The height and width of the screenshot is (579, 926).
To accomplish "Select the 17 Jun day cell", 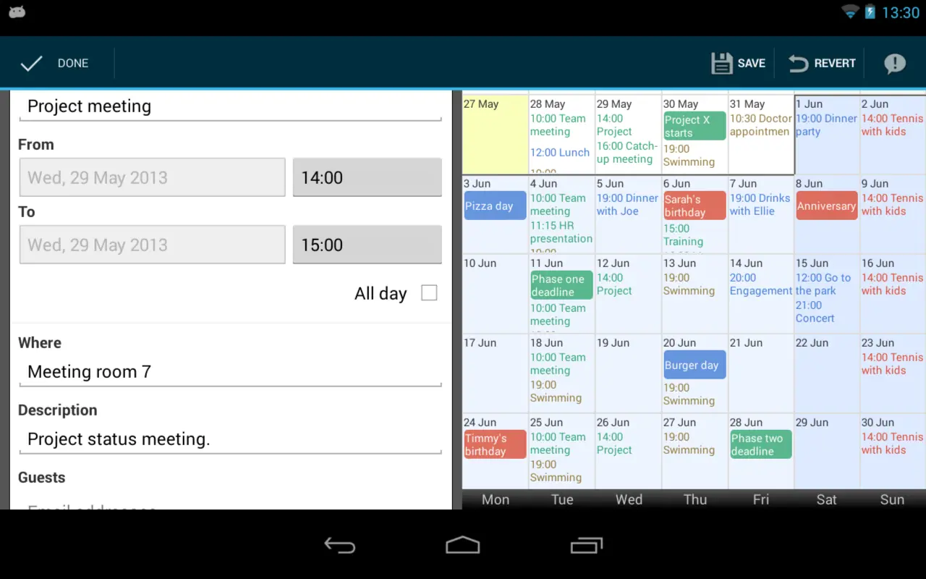I will [495, 373].
